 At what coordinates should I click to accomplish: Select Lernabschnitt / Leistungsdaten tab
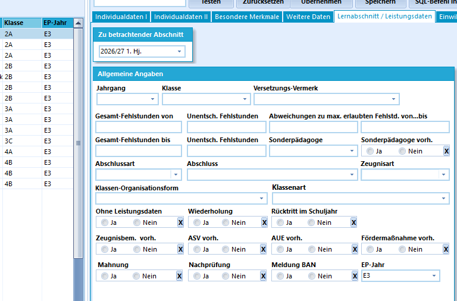coord(384,16)
